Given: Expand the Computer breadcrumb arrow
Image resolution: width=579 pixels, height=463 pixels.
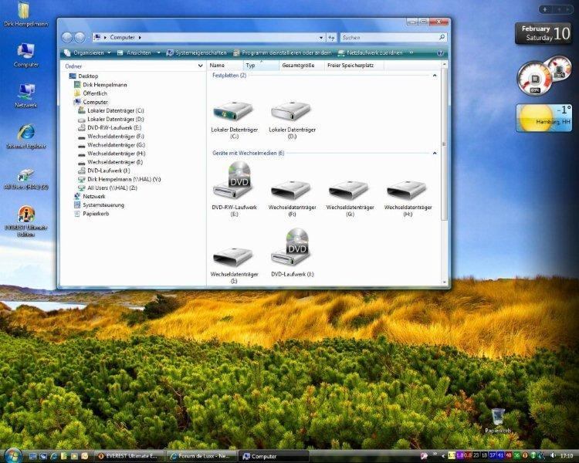Looking at the screenshot, I should click(140, 37).
